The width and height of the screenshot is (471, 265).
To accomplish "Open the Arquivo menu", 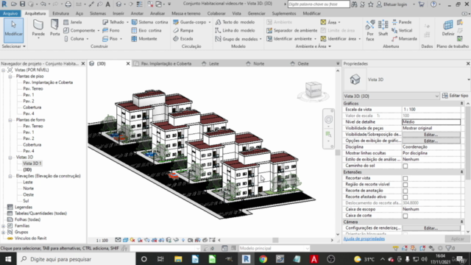I will (10, 13).
